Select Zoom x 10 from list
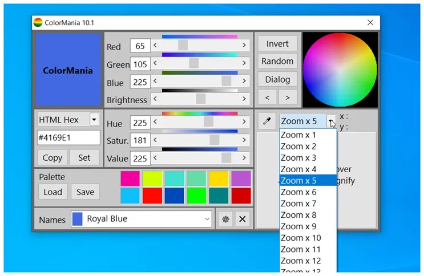 point(308,238)
